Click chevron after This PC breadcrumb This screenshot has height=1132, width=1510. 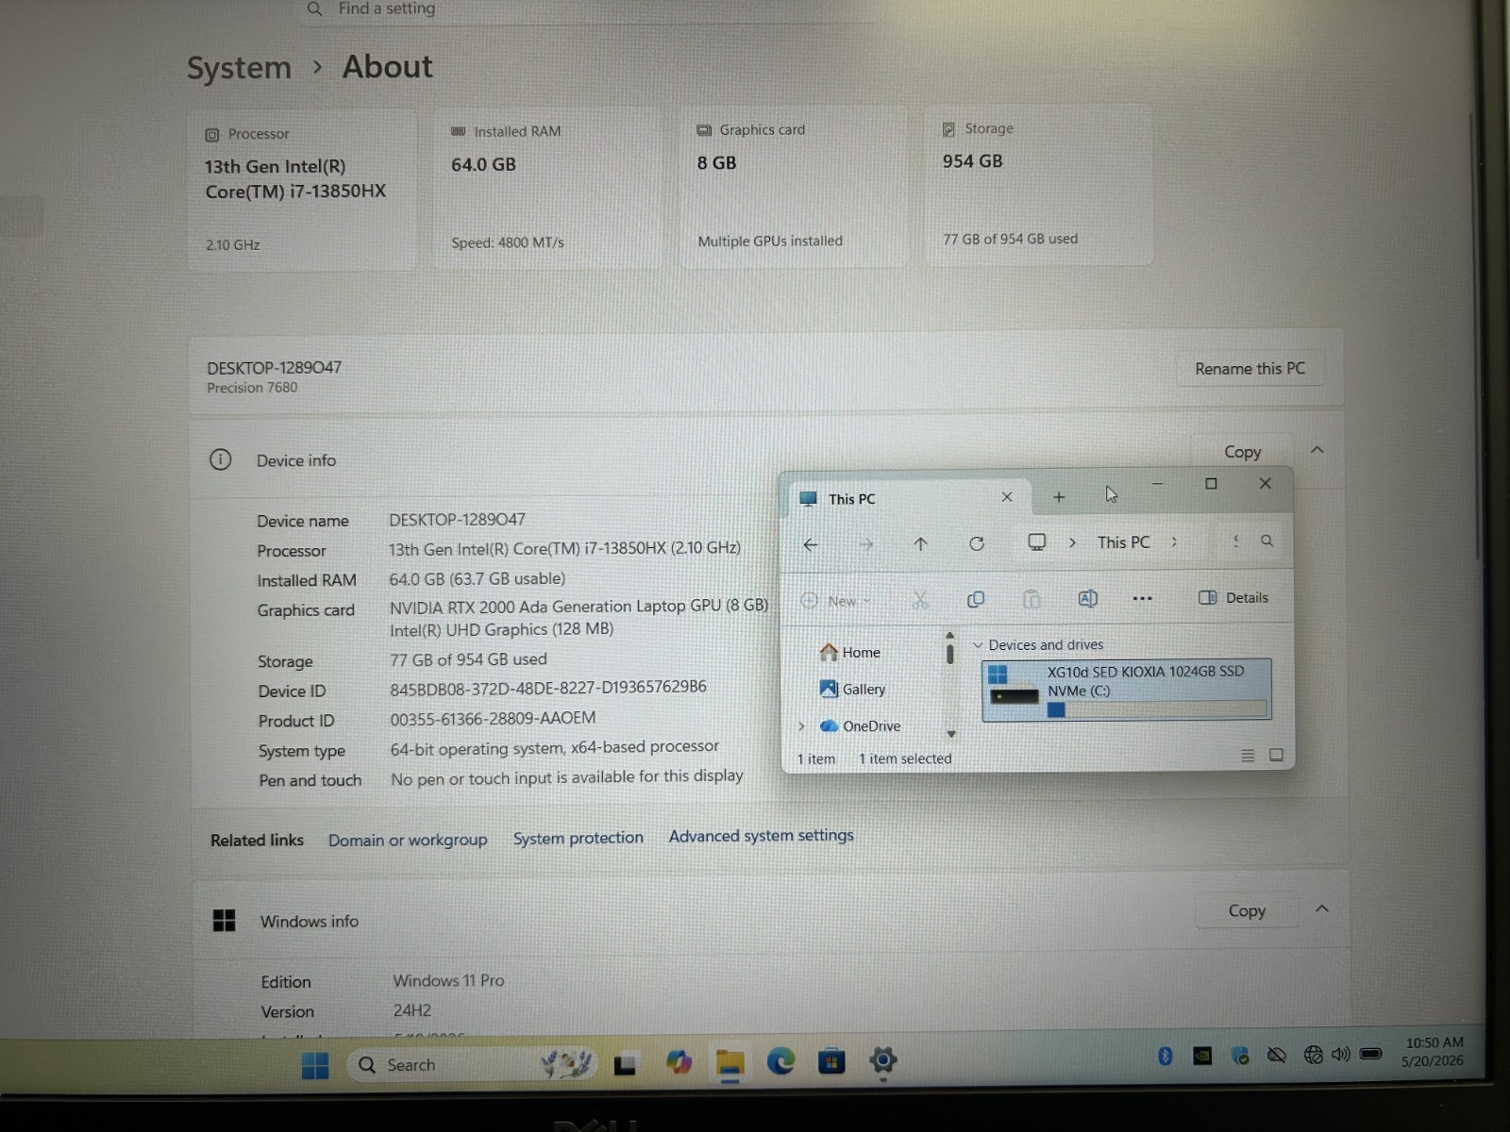tap(1174, 541)
